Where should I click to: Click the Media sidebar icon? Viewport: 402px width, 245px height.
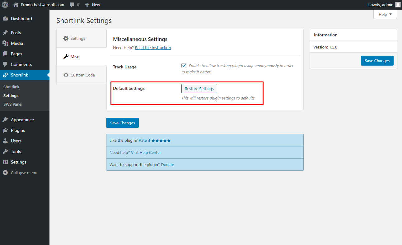[x=5, y=43]
